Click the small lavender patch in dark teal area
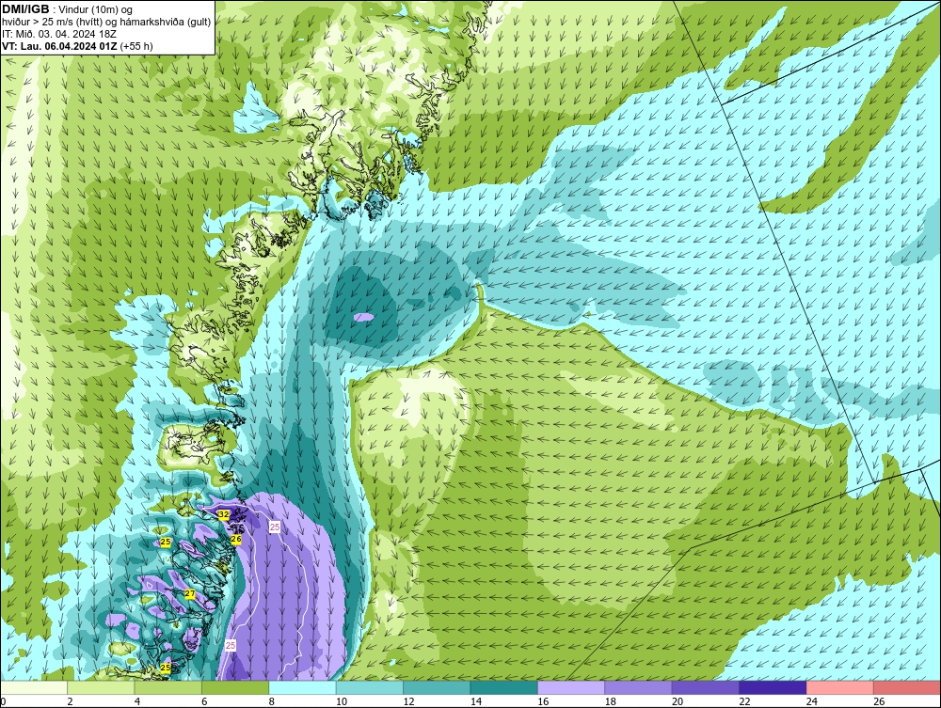Screen dimensions: 941x708 point(363,317)
